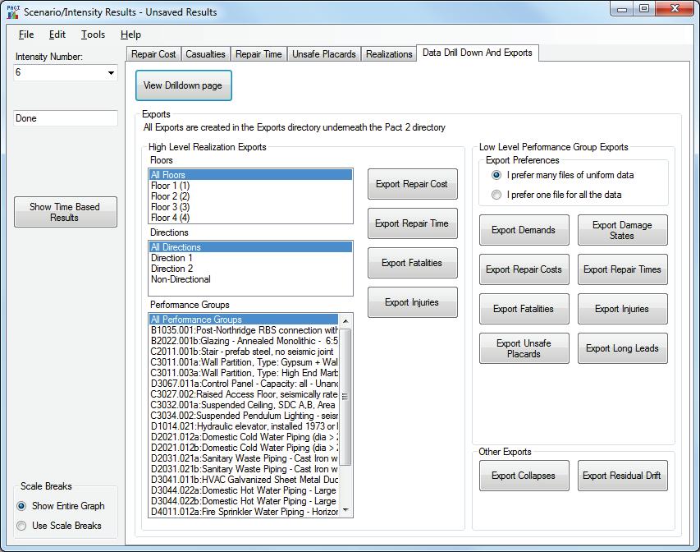Open the Tools menu
The width and height of the screenshot is (700, 552).
(93, 34)
